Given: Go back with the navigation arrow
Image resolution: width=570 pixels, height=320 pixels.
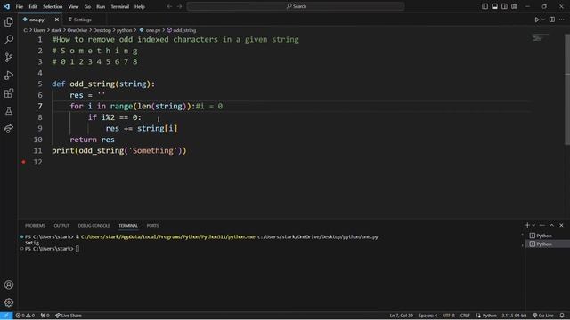Looking at the screenshot, I should [169, 6].
